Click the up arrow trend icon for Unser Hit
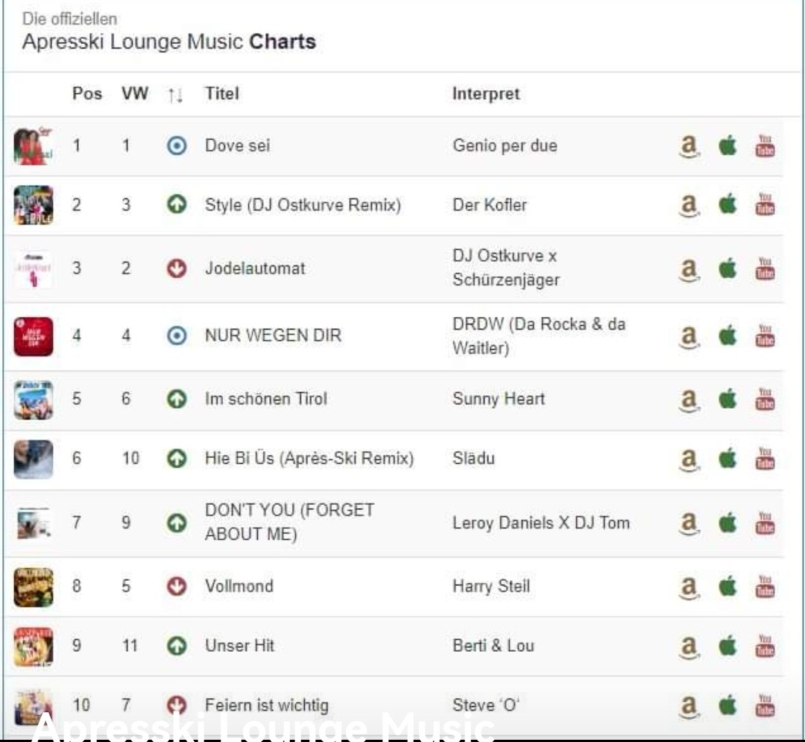The width and height of the screenshot is (805, 742). [x=177, y=646]
